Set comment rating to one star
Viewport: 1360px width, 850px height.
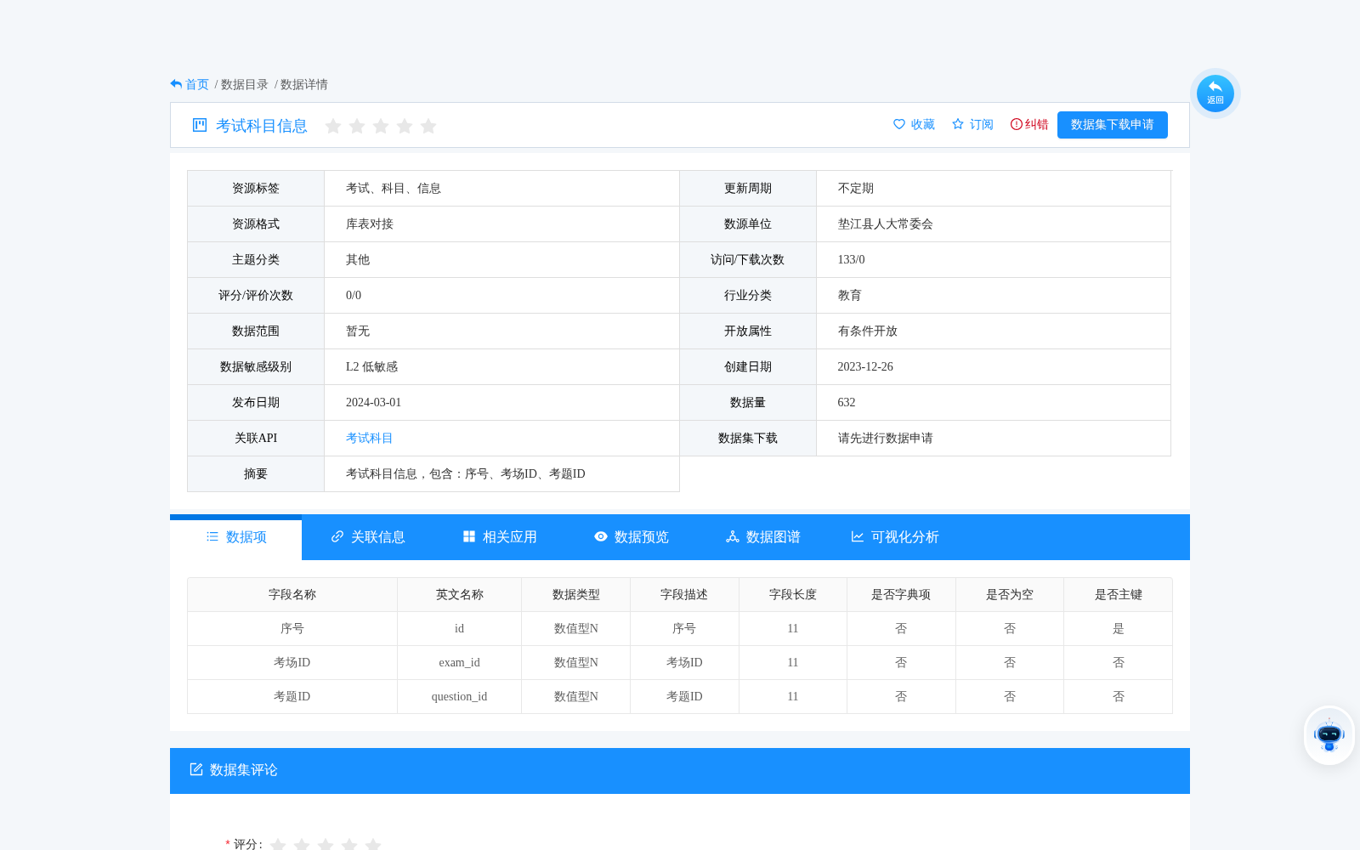coord(278,845)
